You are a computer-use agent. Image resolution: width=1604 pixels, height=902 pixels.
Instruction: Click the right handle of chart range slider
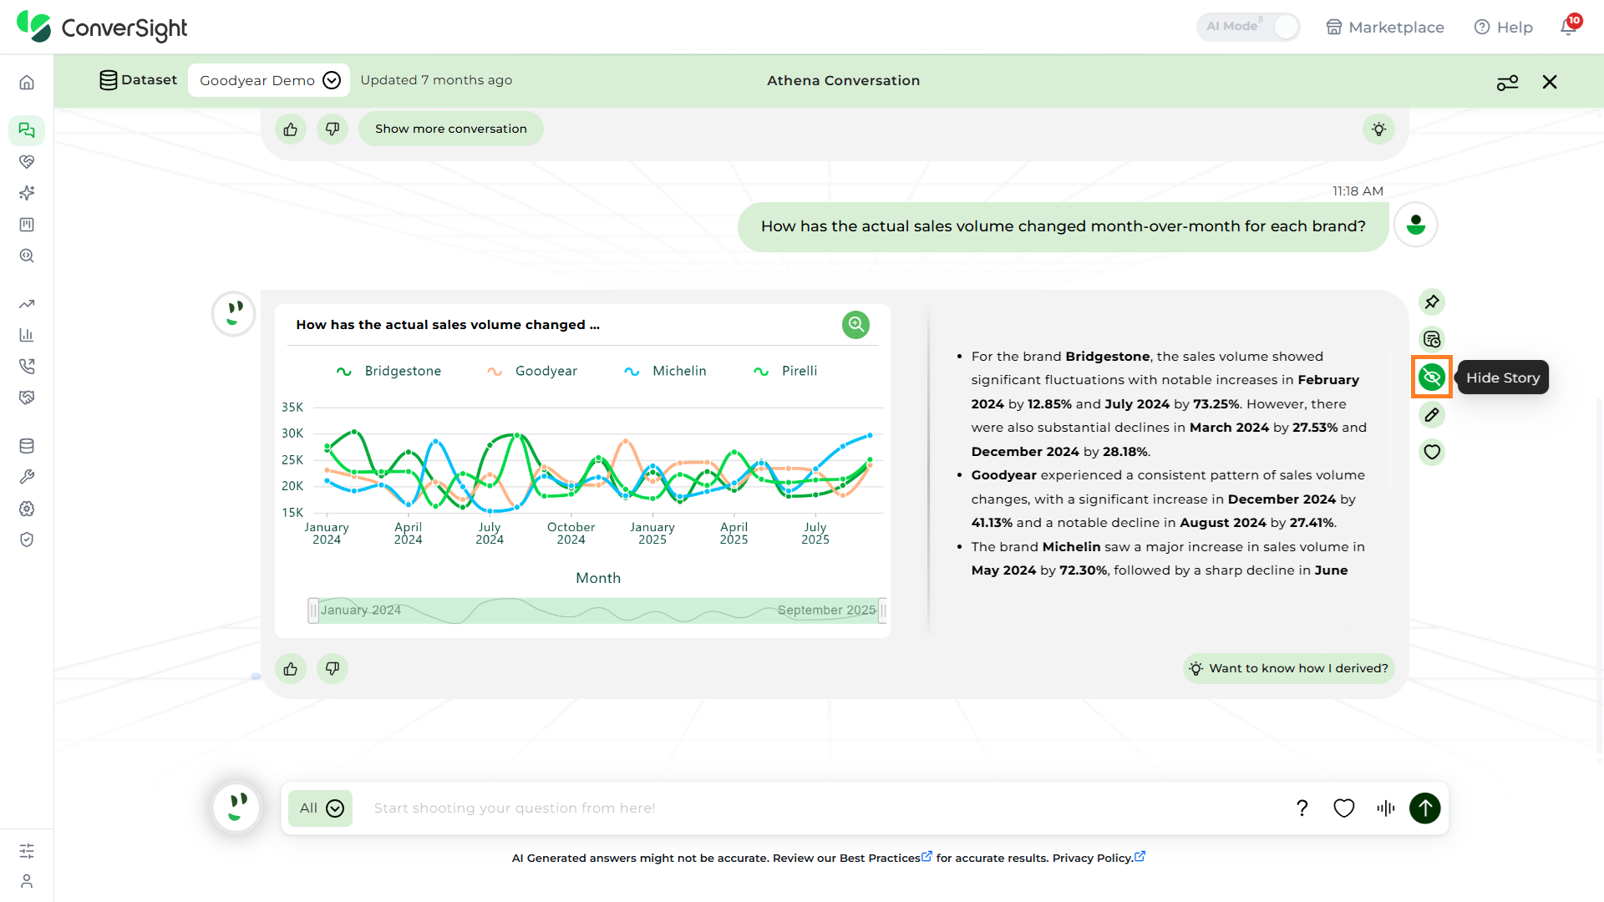882,611
